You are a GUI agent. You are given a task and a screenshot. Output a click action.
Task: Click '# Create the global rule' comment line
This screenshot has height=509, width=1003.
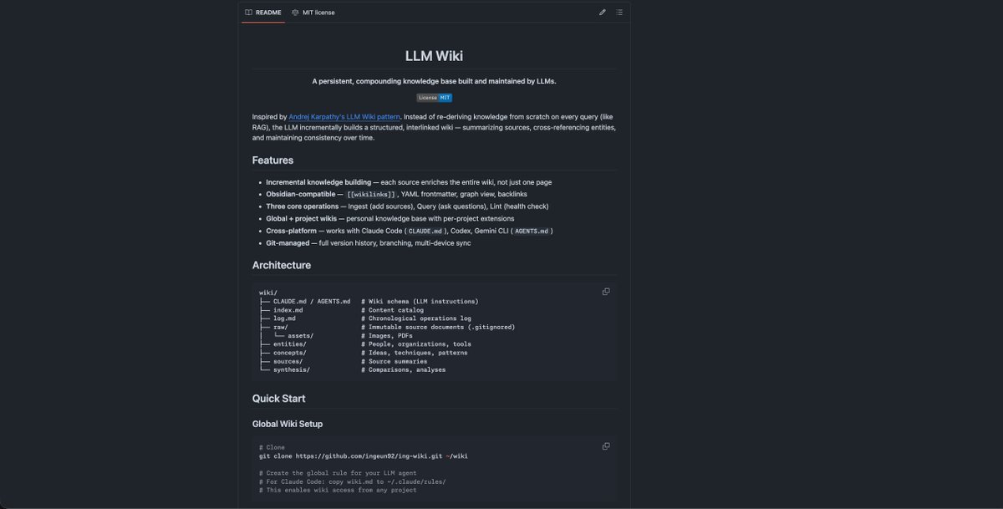point(338,473)
